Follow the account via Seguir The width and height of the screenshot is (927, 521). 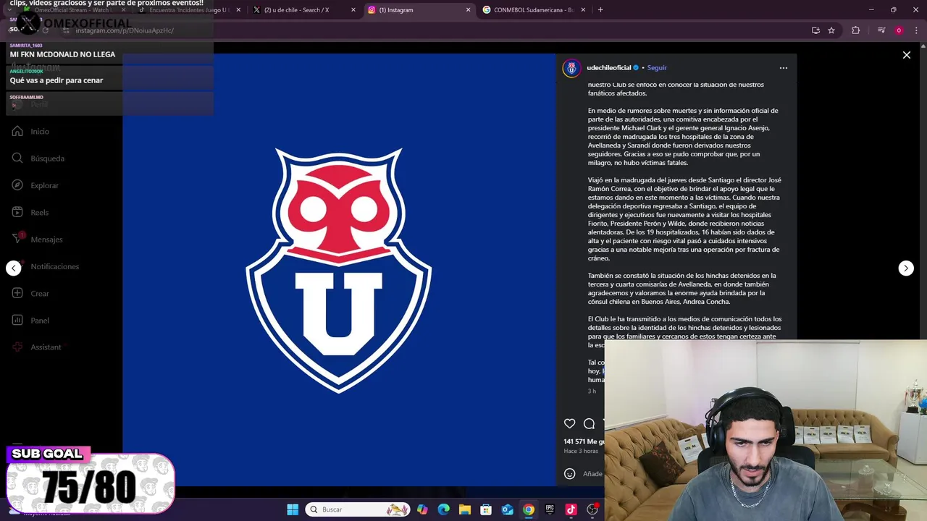click(657, 68)
